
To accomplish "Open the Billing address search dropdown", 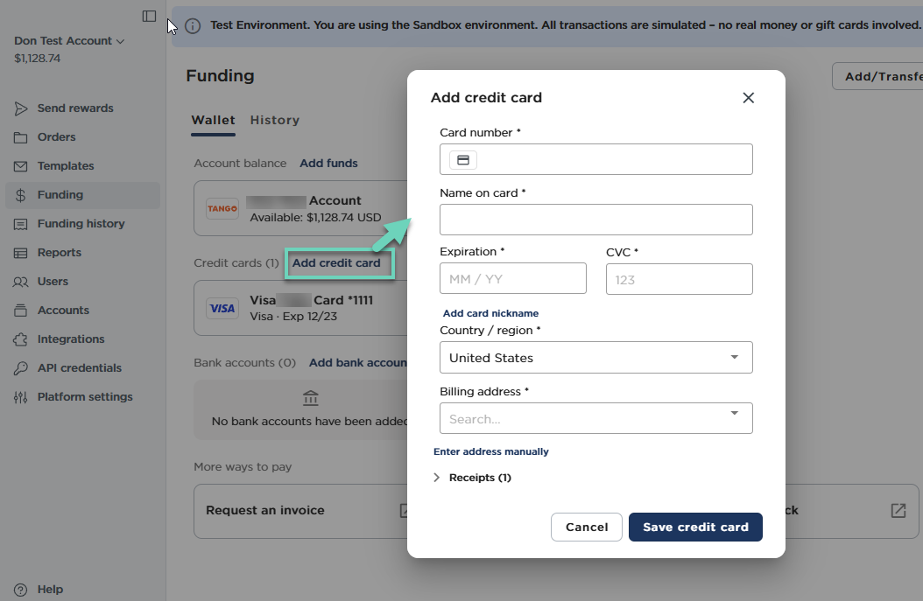I will 595,418.
